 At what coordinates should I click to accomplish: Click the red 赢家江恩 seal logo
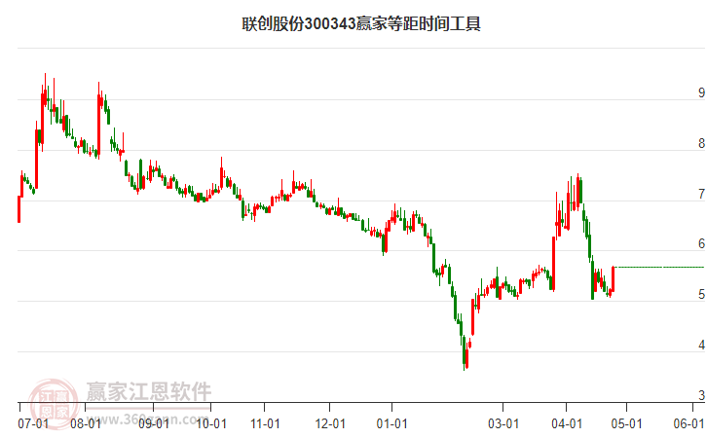[x=54, y=402]
